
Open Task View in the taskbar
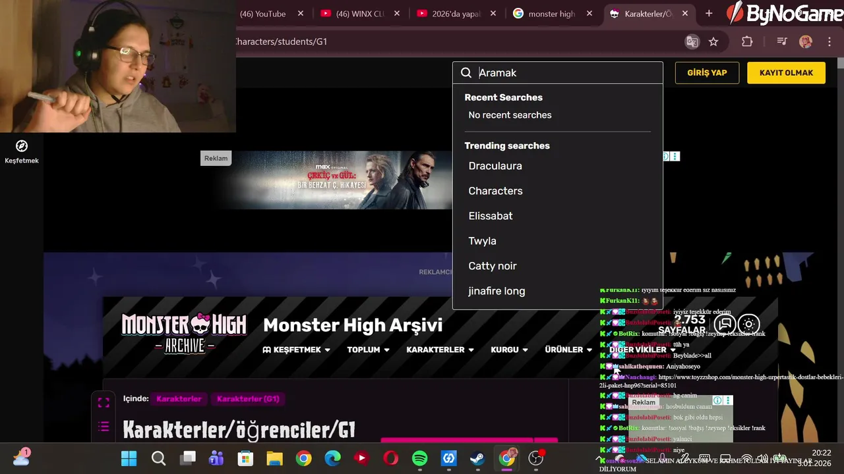pos(188,458)
